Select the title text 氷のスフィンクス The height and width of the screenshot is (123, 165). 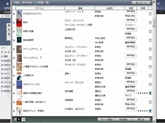click(x=31, y=84)
